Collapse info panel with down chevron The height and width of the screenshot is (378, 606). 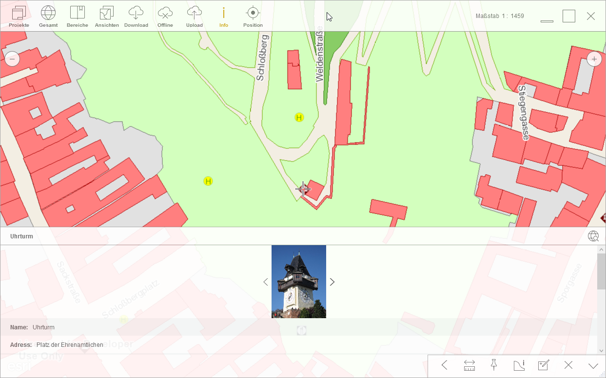click(593, 365)
